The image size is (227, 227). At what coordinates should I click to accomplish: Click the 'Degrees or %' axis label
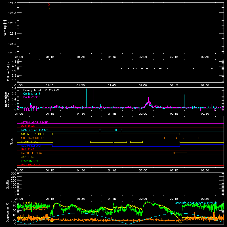[8, 213]
